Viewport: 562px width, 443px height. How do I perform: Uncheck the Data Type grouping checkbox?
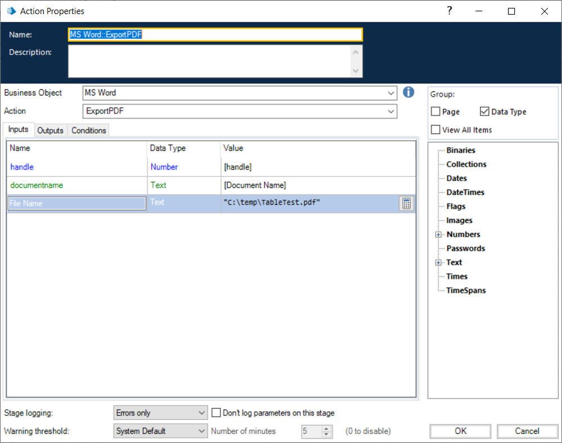485,112
